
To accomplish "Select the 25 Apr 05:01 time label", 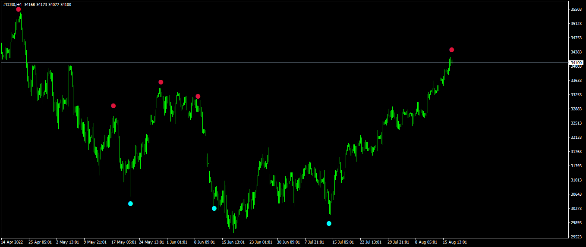I will (40, 242).
